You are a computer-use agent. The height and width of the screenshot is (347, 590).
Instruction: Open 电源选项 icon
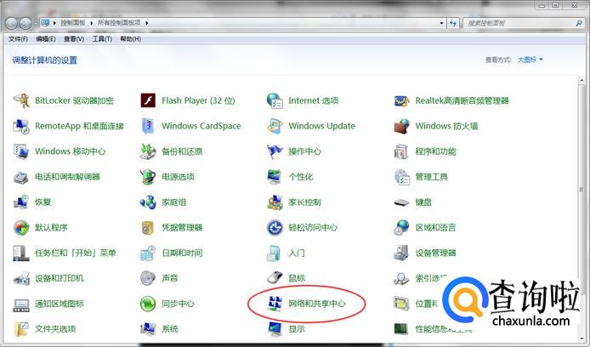click(x=148, y=177)
